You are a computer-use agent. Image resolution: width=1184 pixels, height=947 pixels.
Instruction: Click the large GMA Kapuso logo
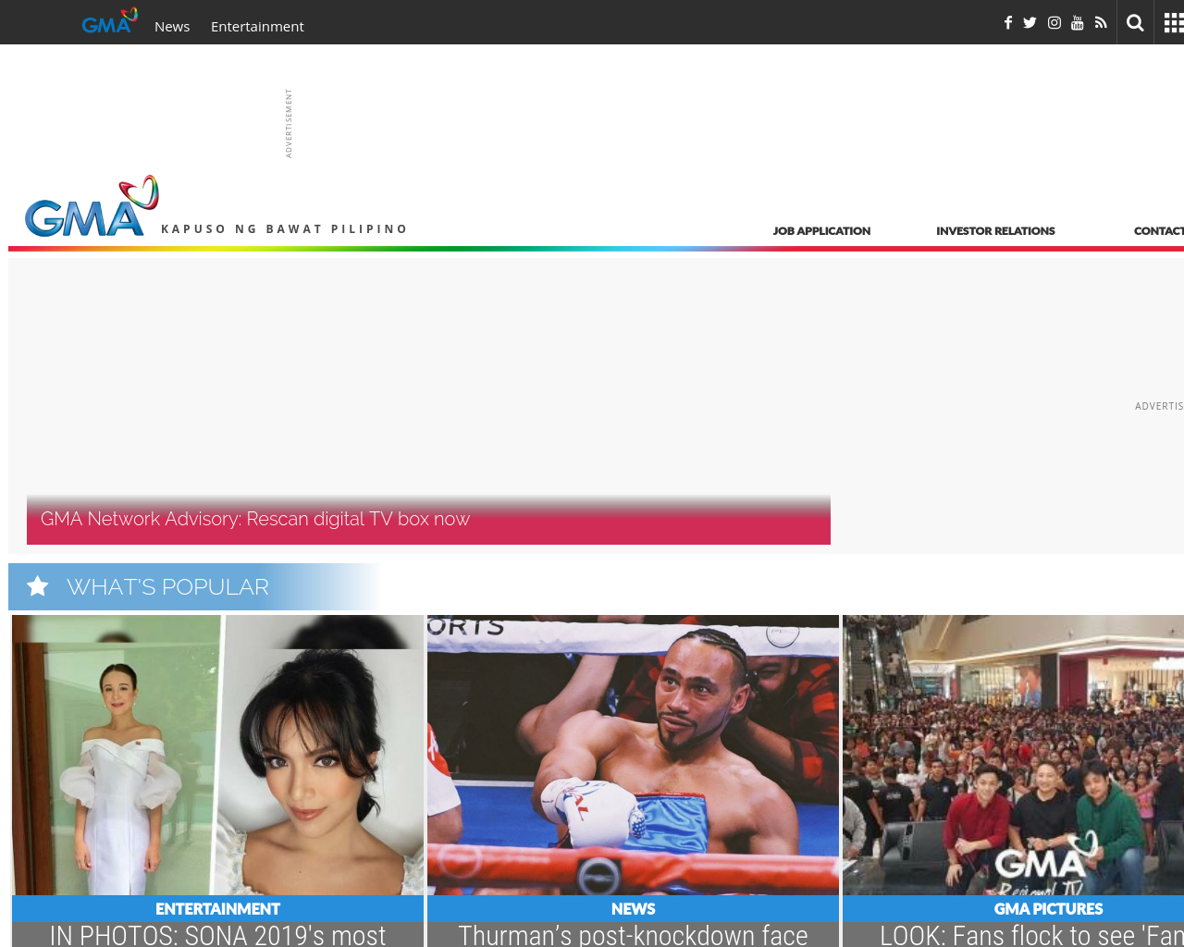[92, 203]
